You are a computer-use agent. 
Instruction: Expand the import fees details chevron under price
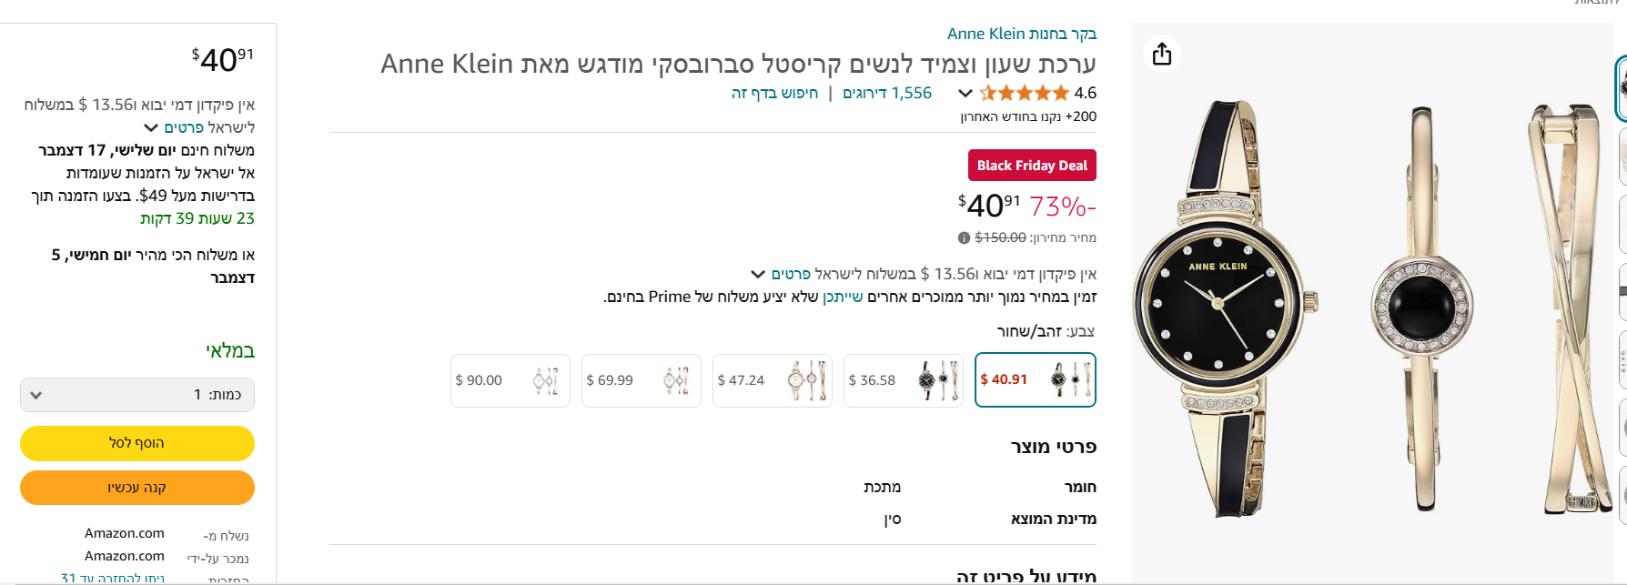pyautogui.click(x=757, y=274)
